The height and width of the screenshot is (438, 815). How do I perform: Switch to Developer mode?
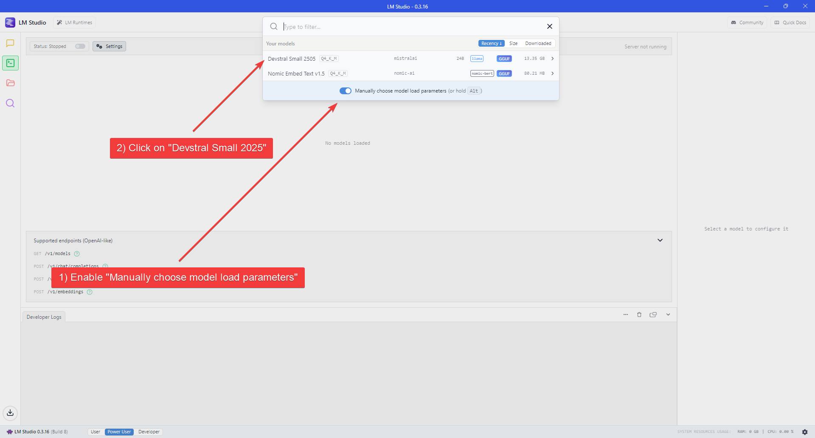[149, 432]
